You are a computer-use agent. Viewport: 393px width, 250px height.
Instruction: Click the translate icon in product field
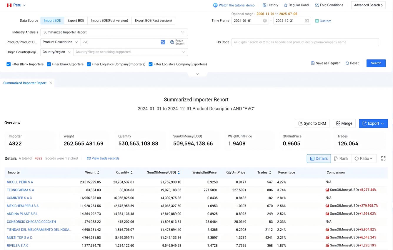point(163,42)
